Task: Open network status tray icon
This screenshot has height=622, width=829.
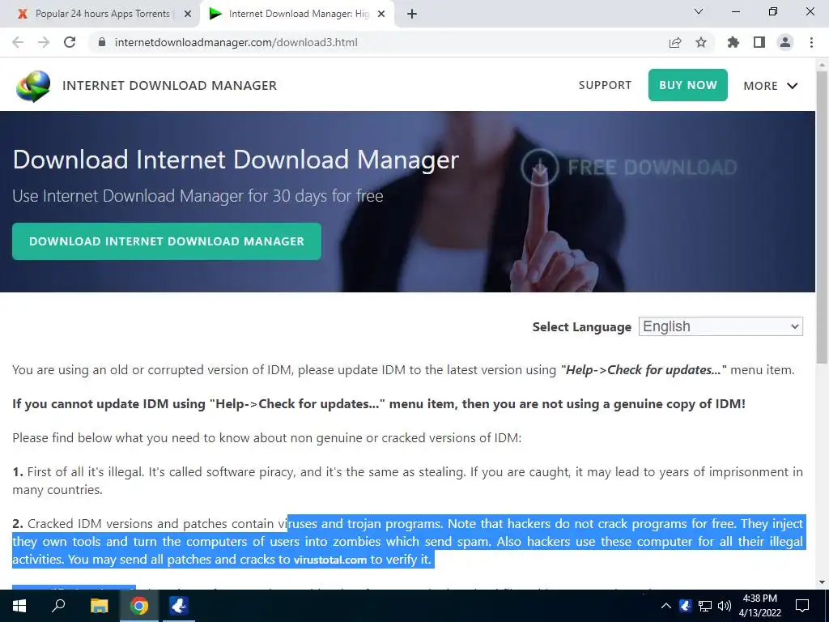Action: pos(705,606)
